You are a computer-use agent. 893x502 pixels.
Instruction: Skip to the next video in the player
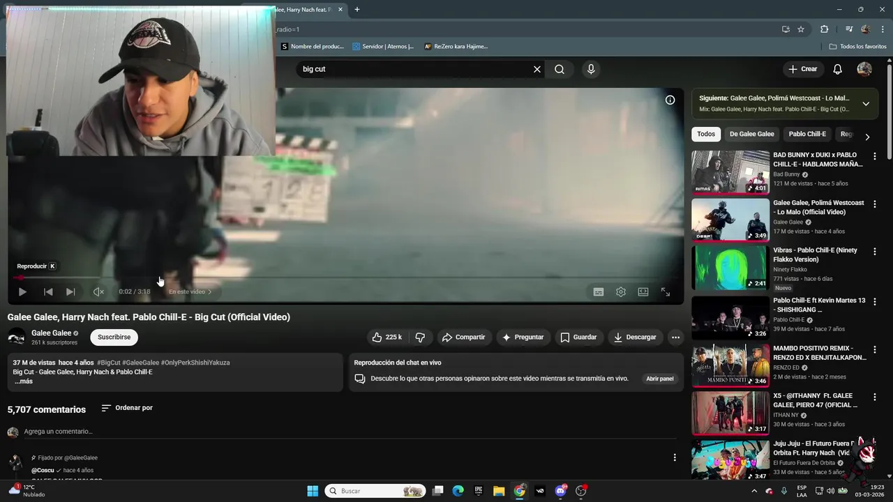(x=70, y=292)
